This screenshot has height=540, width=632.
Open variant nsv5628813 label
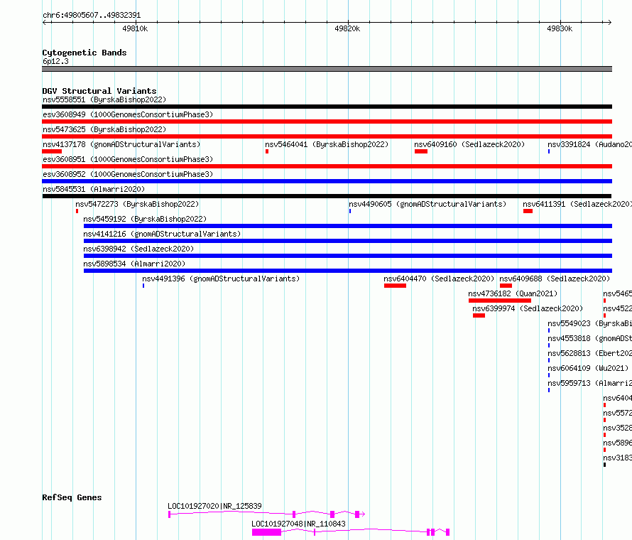coord(589,353)
